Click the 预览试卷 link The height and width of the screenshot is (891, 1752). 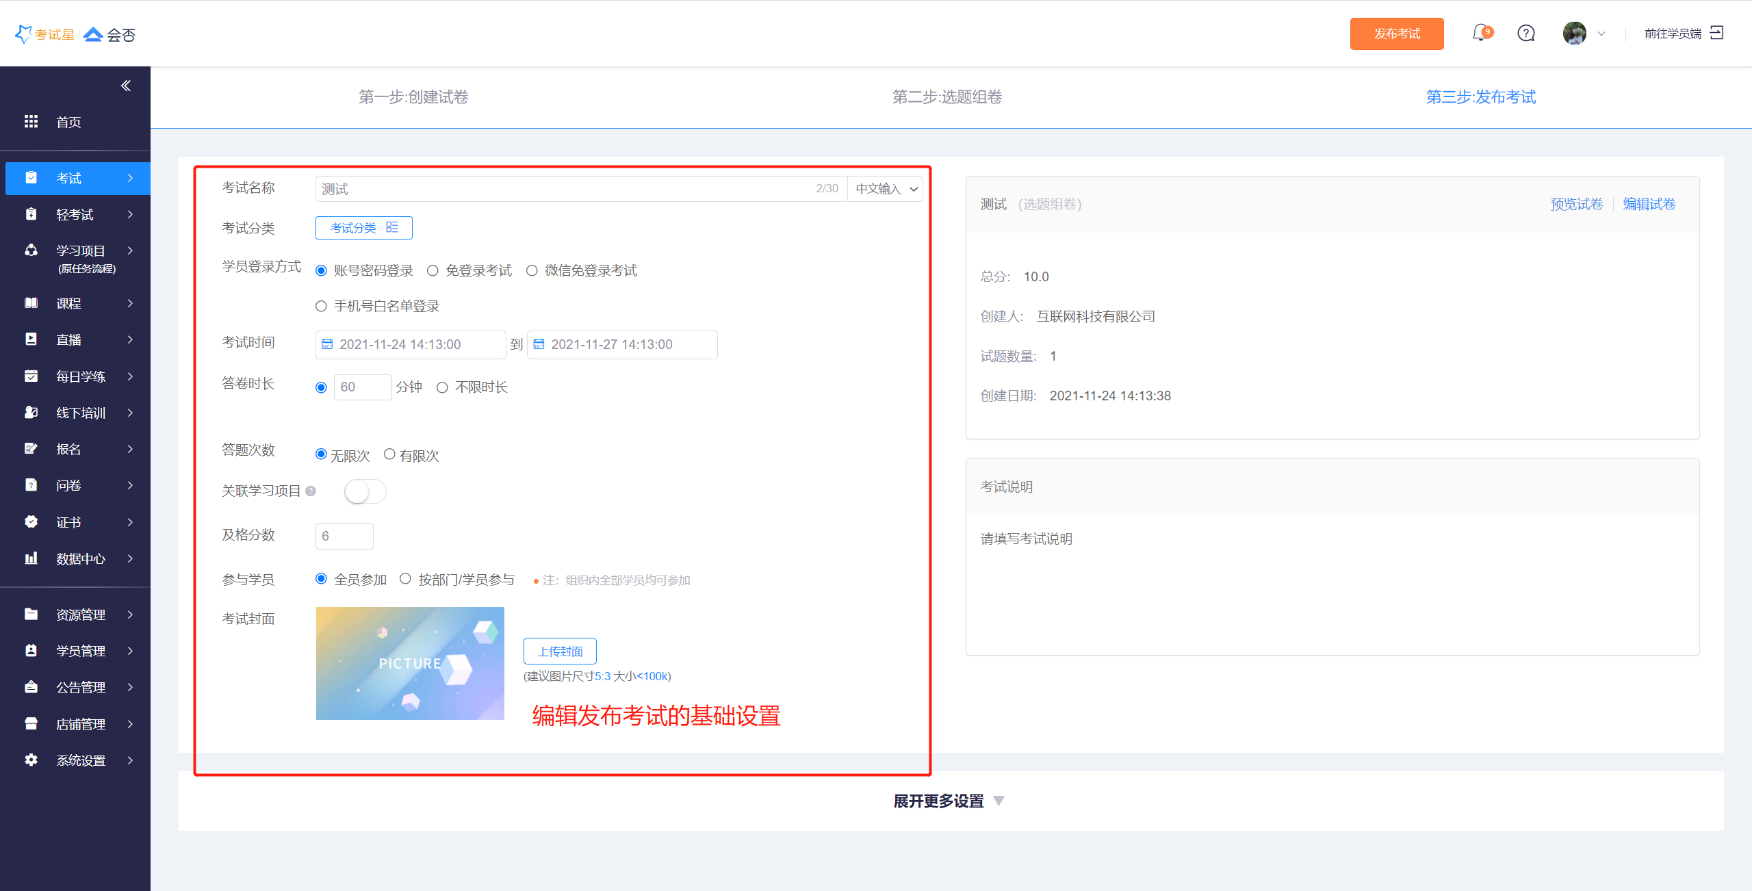[1576, 204]
